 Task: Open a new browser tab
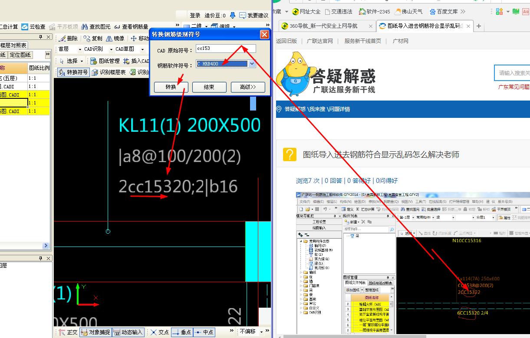click(x=479, y=26)
